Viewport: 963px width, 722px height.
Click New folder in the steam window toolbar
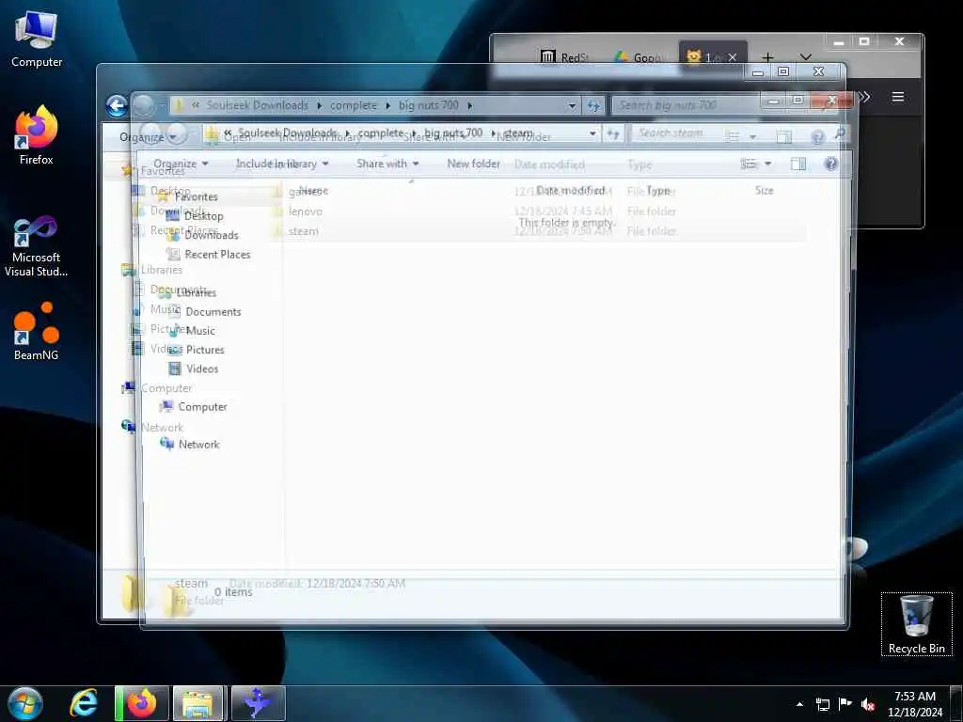pyautogui.click(x=474, y=164)
